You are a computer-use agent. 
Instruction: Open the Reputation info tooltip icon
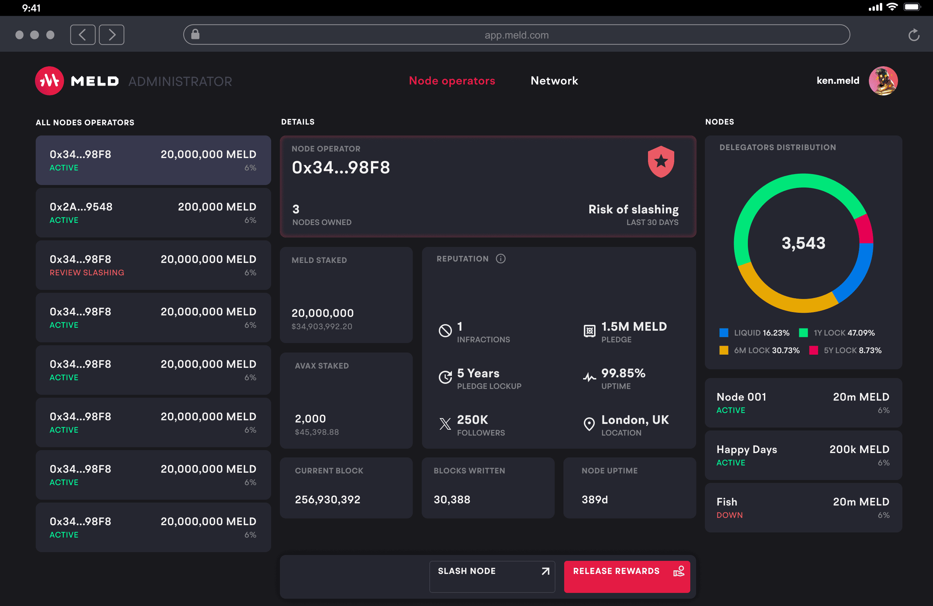(x=501, y=259)
